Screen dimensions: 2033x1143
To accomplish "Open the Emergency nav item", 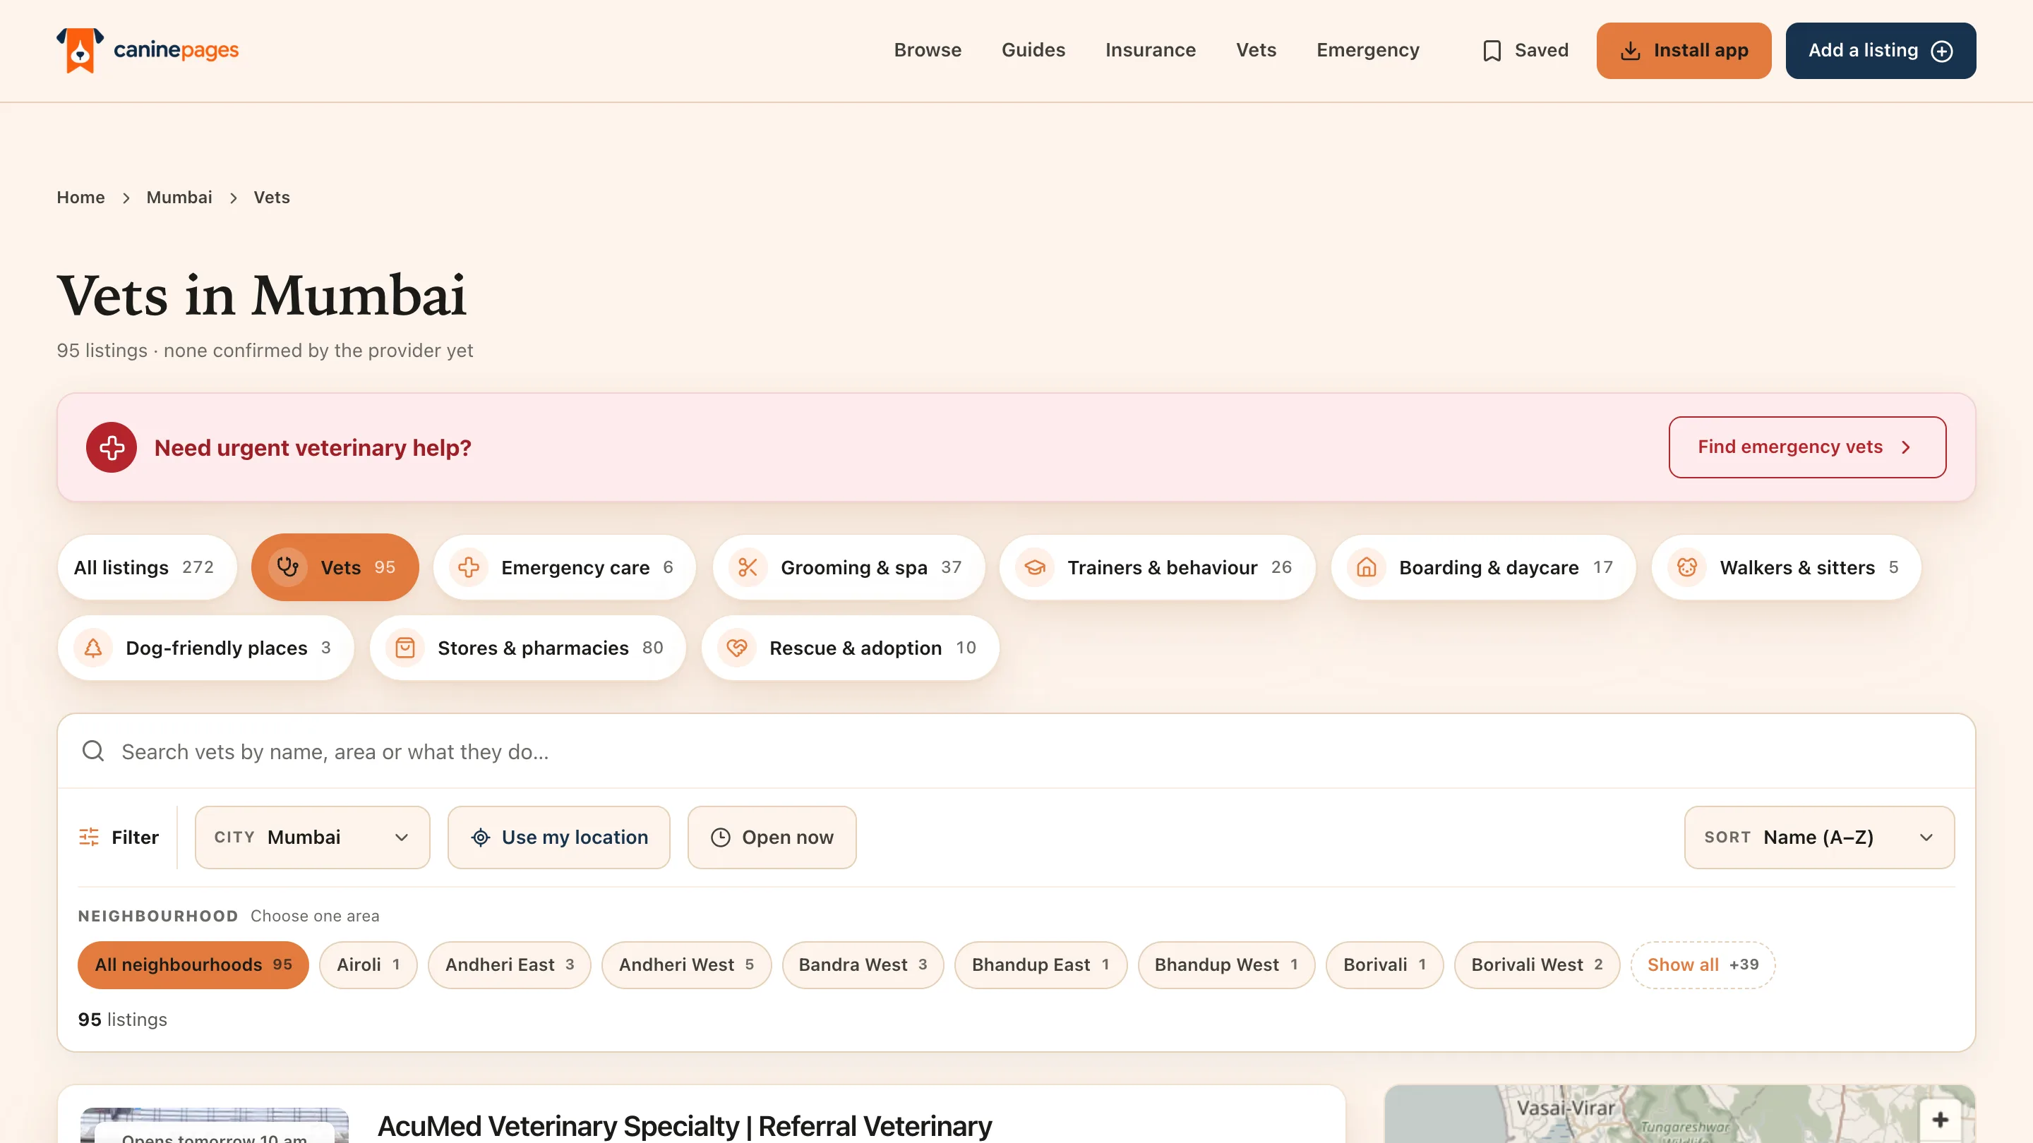I will coord(1368,51).
